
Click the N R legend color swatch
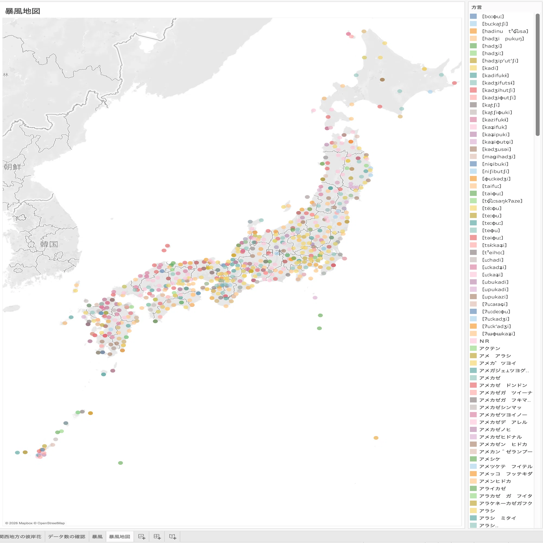(473, 341)
